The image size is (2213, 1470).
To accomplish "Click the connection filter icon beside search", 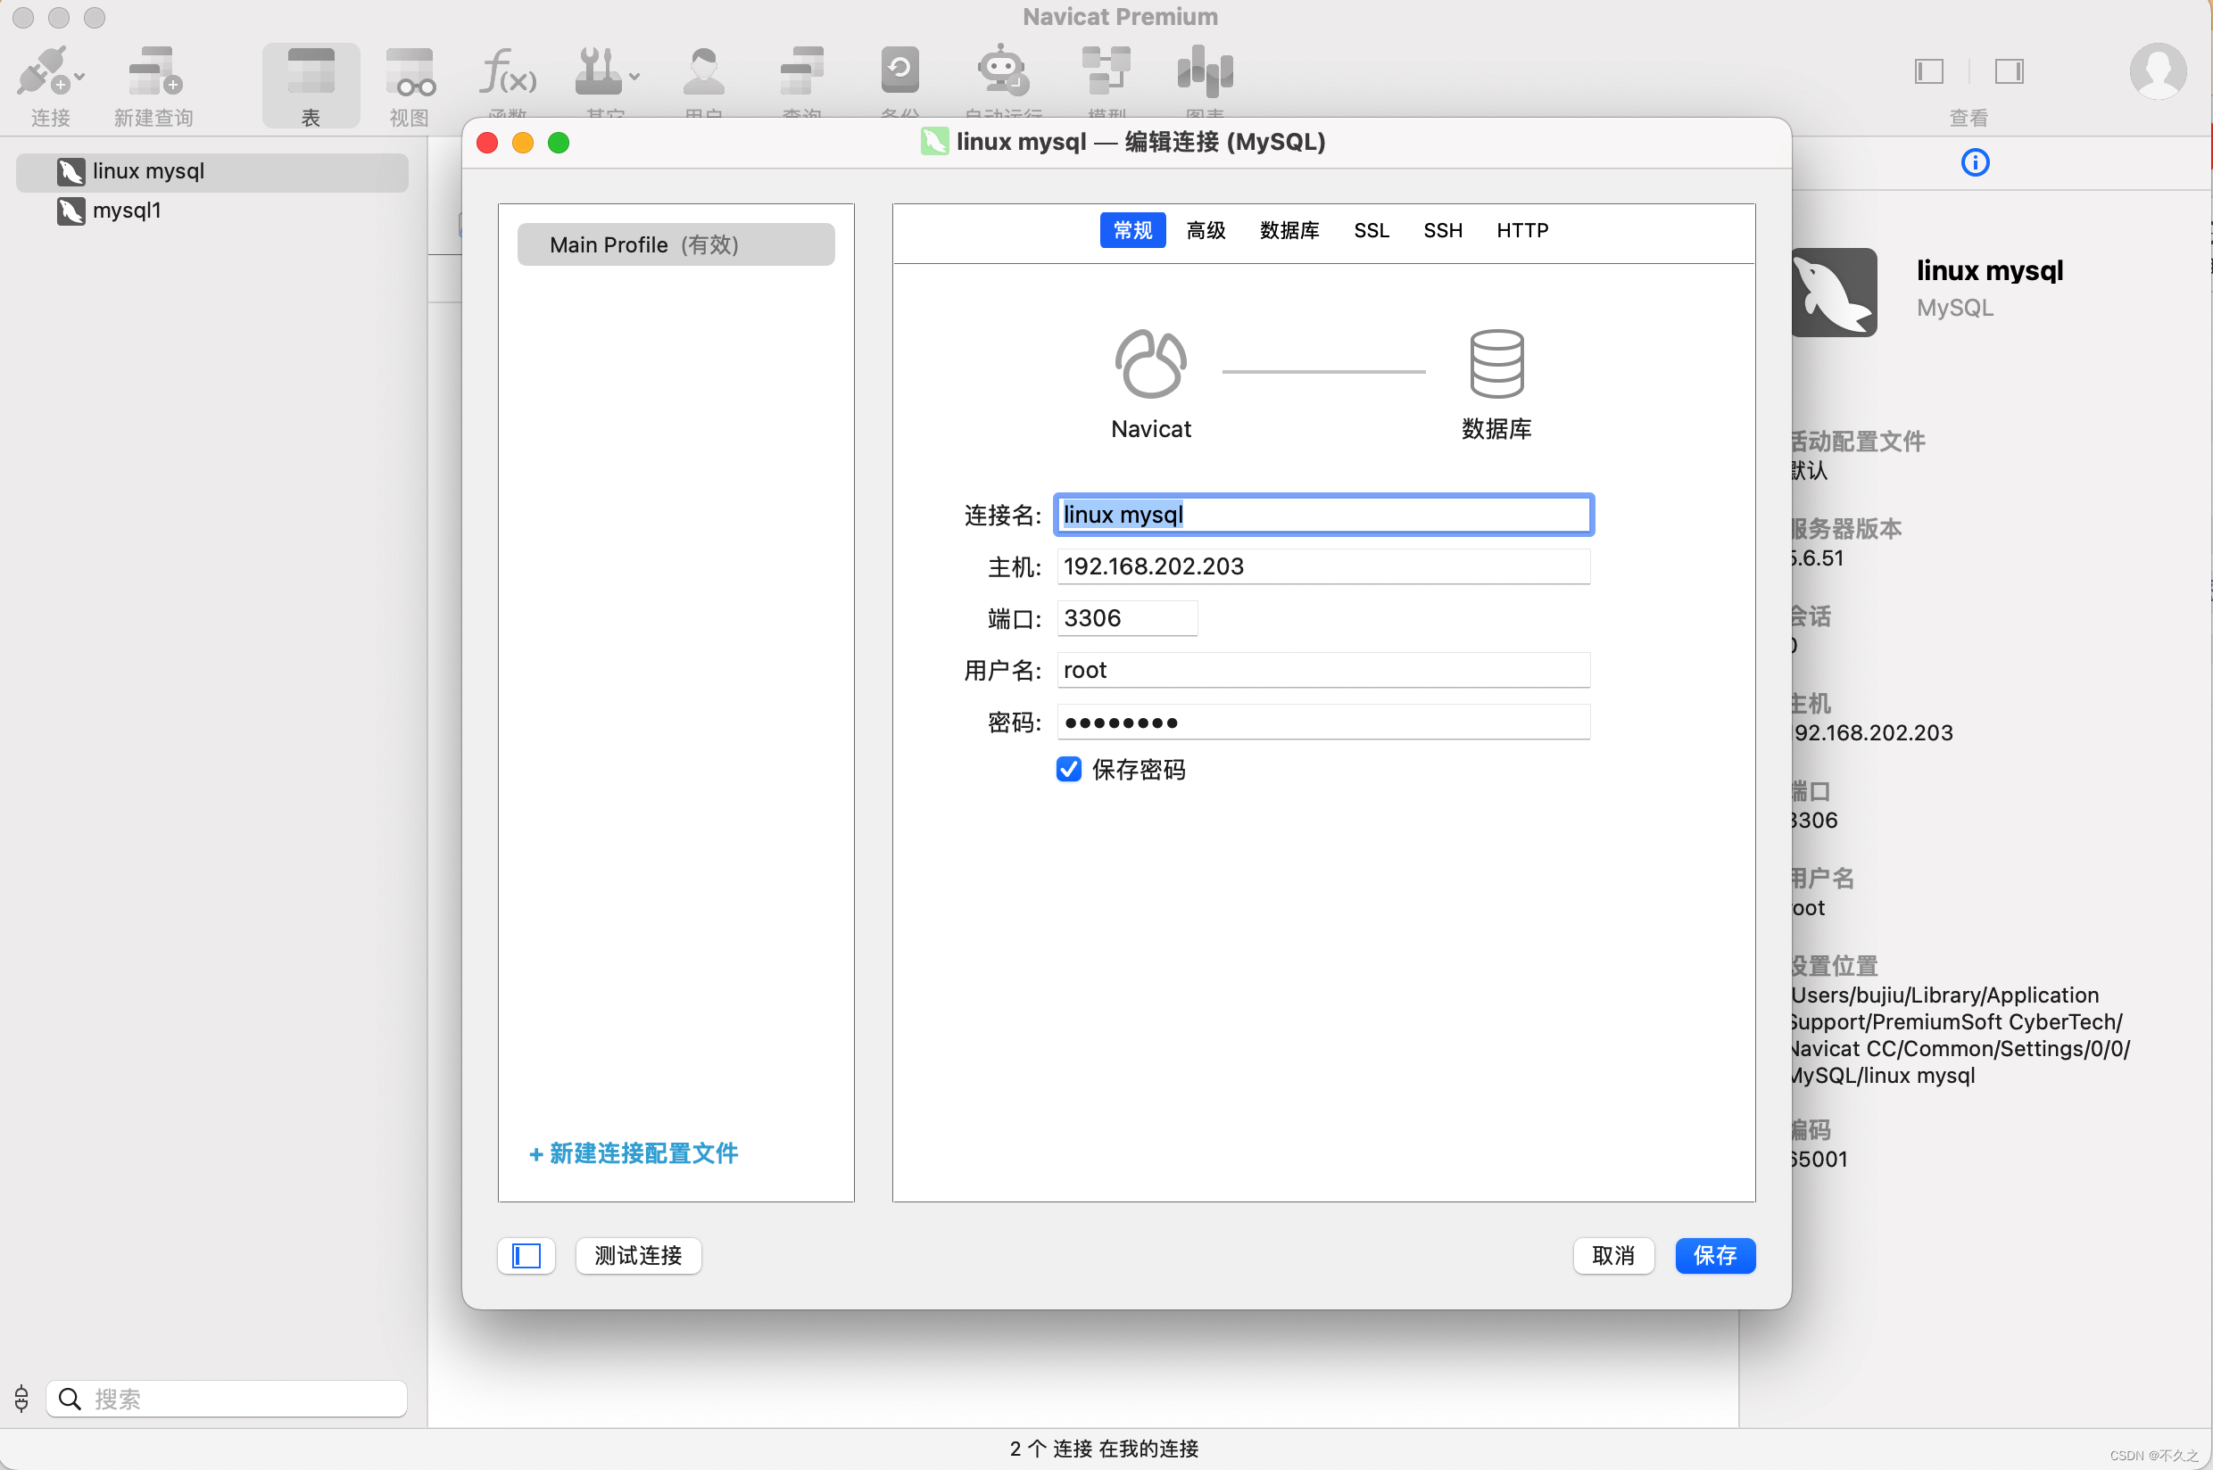I will point(21,1399).
